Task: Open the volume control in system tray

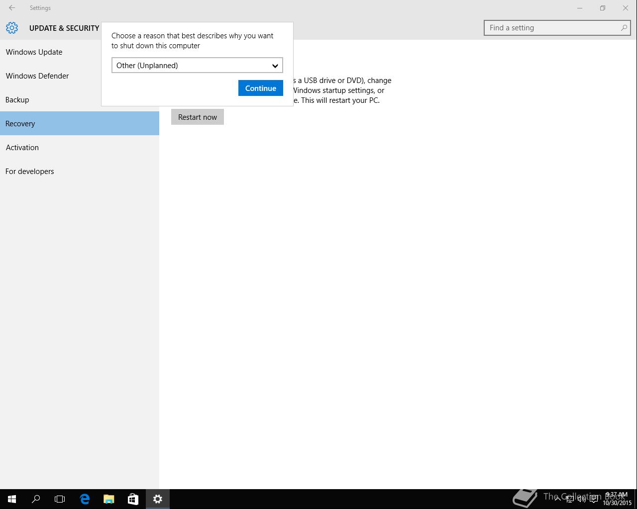Action: [x=581, y=499]
